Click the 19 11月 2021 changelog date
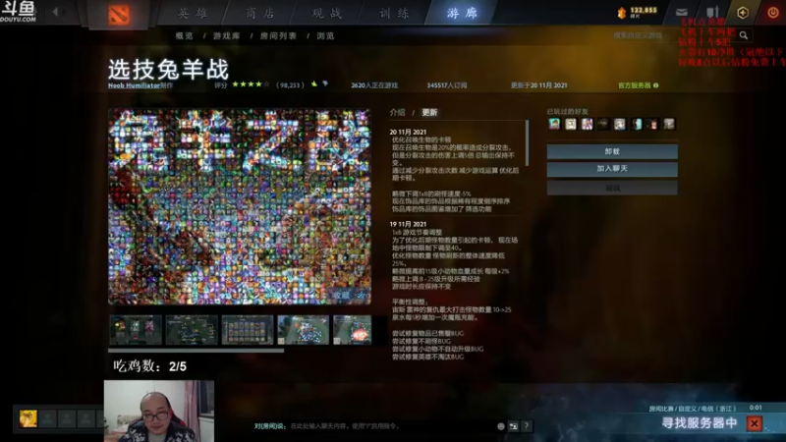 408,224
